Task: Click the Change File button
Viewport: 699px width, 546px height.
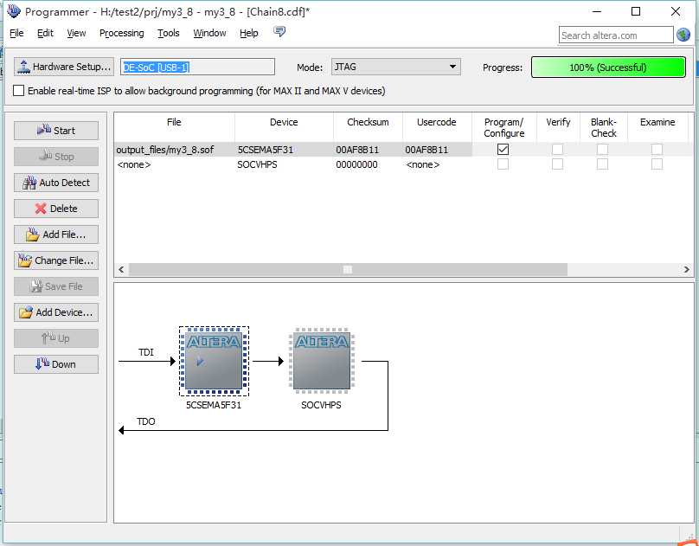Action: [56, 260]
